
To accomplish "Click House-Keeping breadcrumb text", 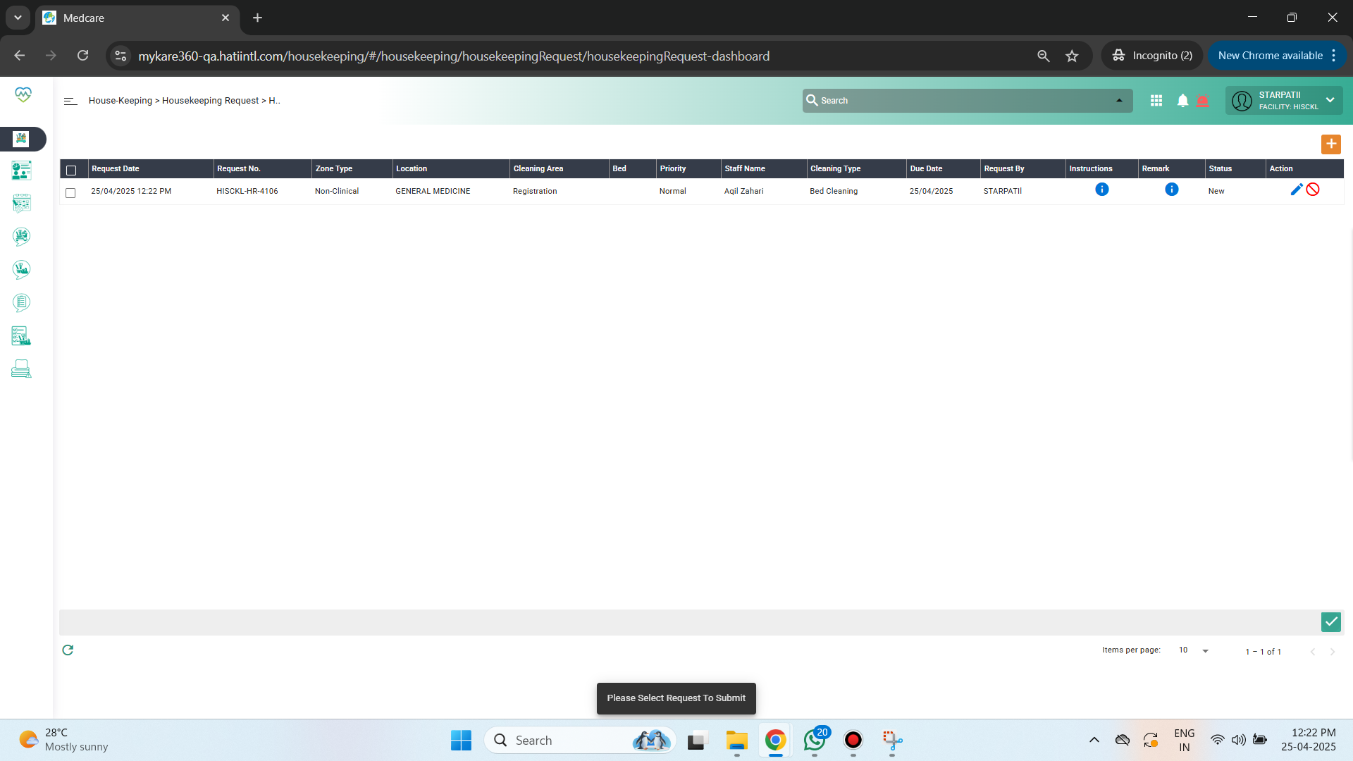I will click(121, 101).
